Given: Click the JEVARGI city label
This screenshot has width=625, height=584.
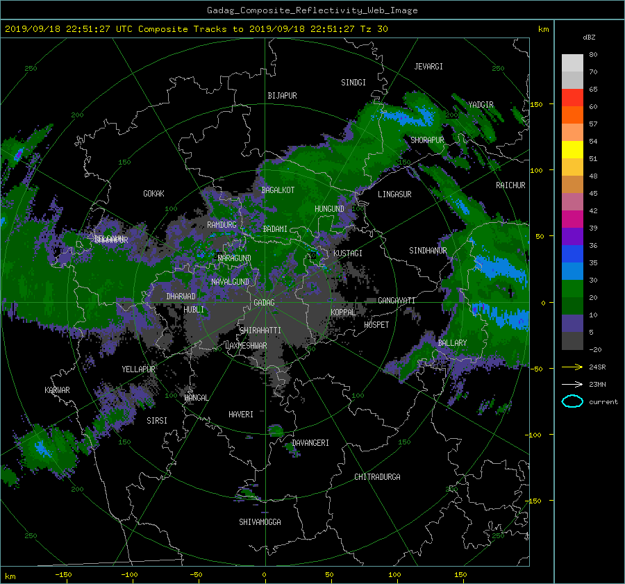Looking at the screenshot, I should 428,67.
